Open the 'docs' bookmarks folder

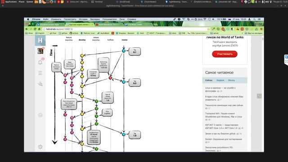(173, 33)
